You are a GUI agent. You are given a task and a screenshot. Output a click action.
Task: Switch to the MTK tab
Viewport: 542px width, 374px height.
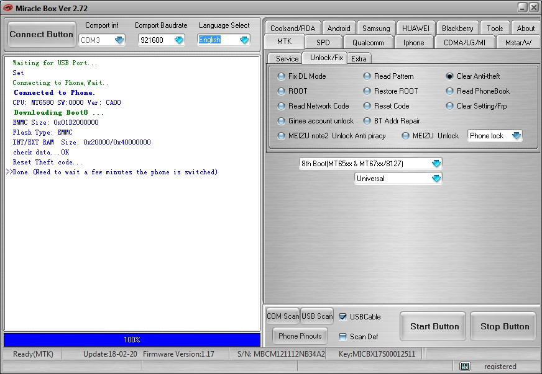[x=284, y=42]
